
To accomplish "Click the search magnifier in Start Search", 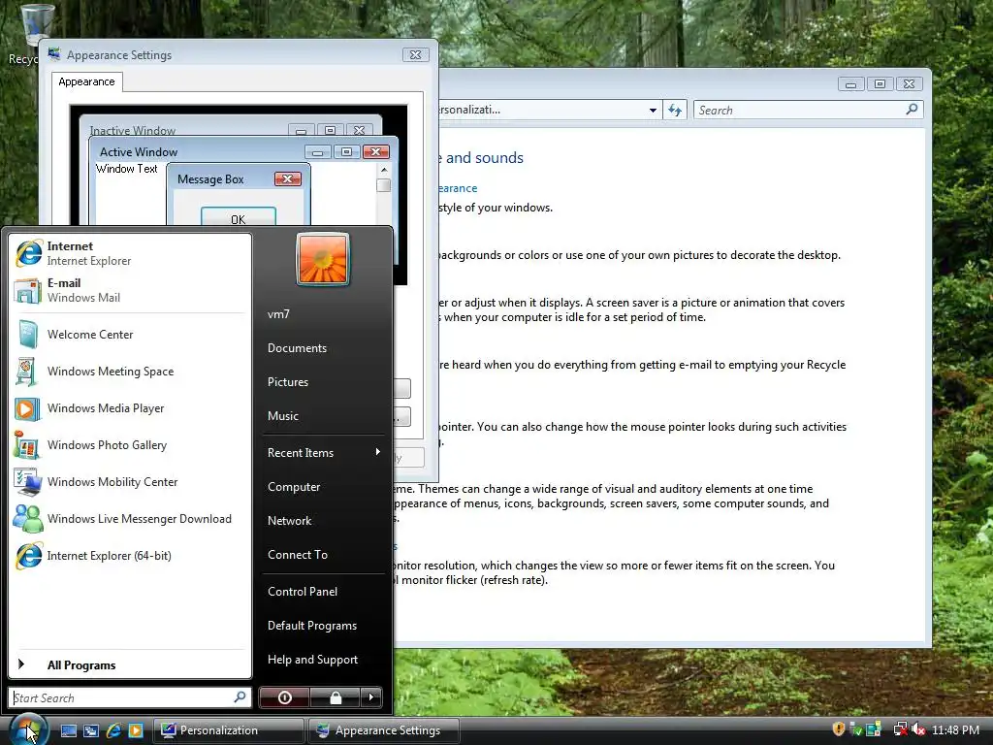I will point(240,696).
